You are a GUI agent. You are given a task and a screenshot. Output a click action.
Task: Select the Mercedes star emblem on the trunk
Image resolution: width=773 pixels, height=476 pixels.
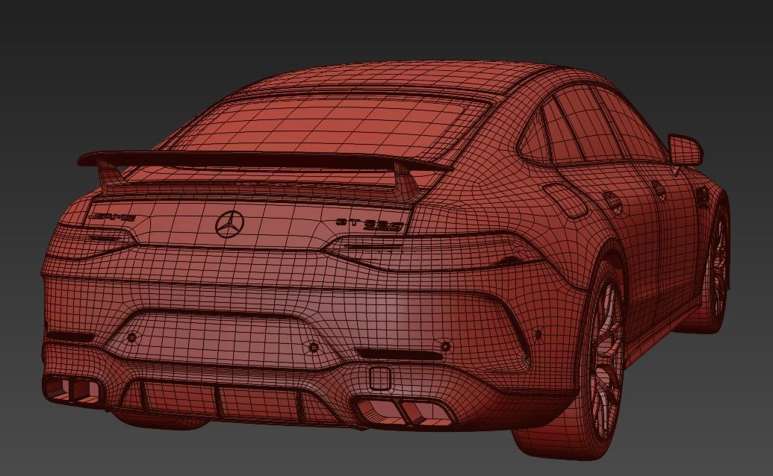point(230,224)
